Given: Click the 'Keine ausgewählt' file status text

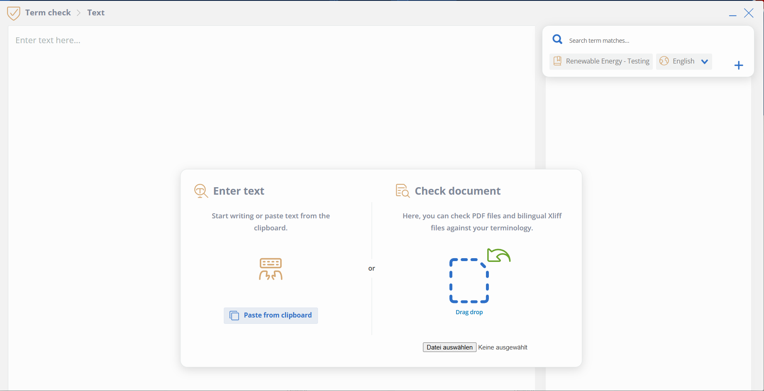Looking at the screenshot, I should click(503, 347).
